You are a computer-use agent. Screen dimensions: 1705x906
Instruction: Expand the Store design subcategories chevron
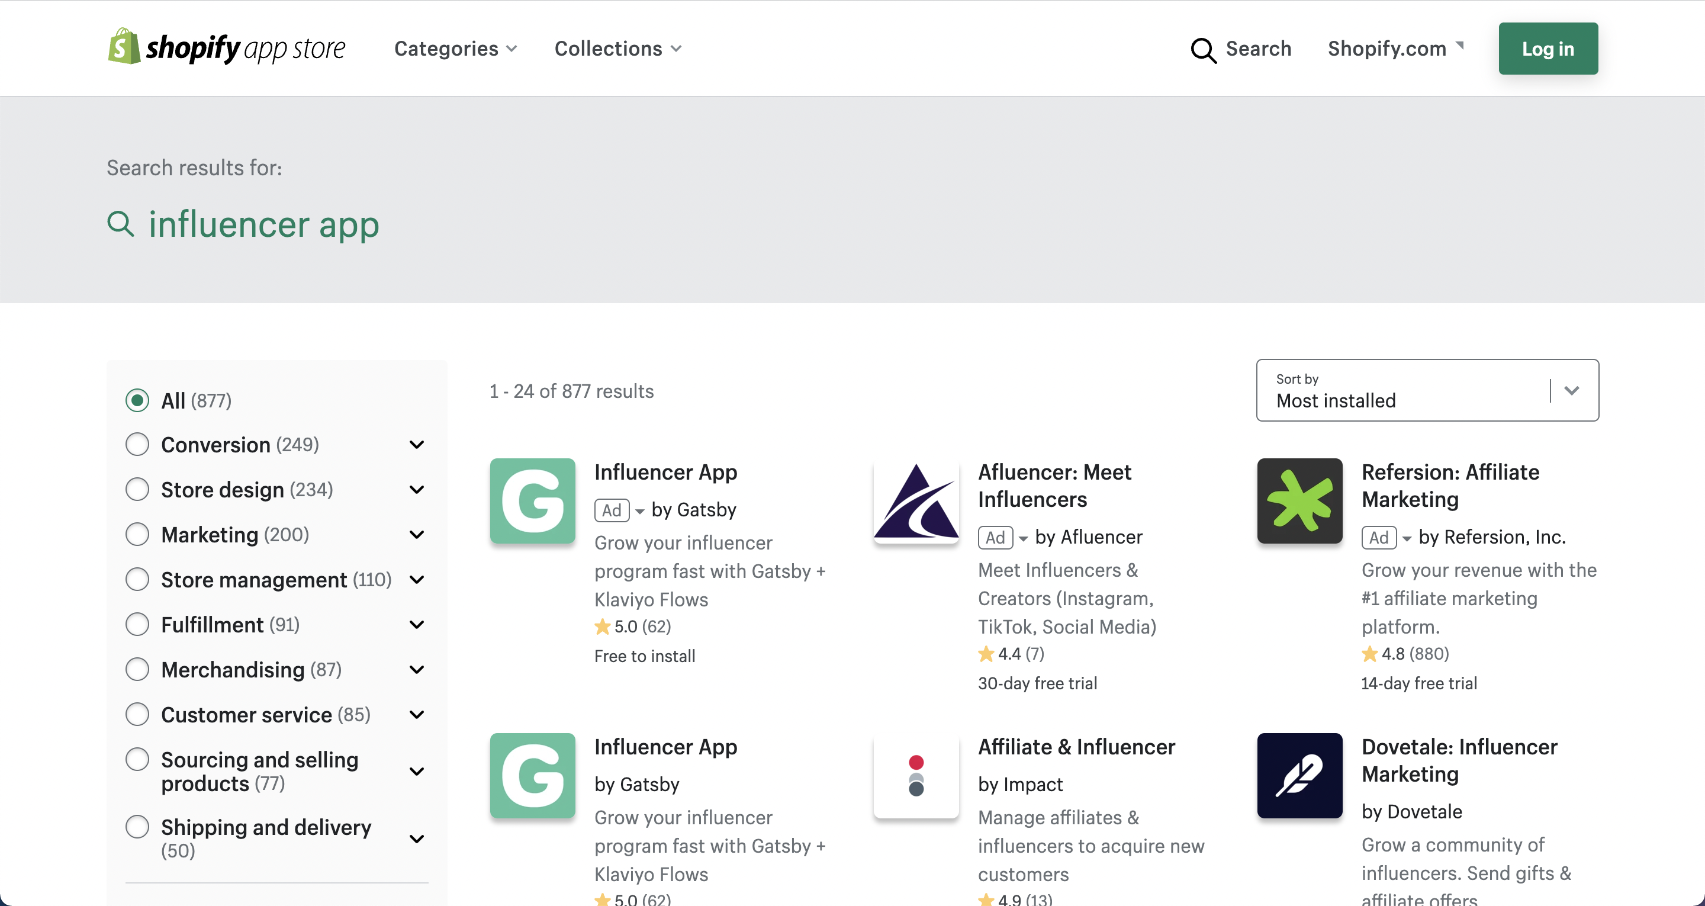pyautogui.click(x=416, y=490)
